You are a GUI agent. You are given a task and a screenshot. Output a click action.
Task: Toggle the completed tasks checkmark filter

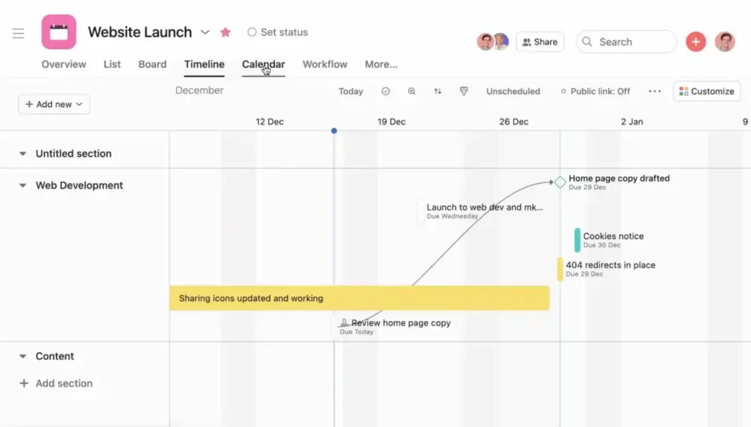[x=386, y=92]
